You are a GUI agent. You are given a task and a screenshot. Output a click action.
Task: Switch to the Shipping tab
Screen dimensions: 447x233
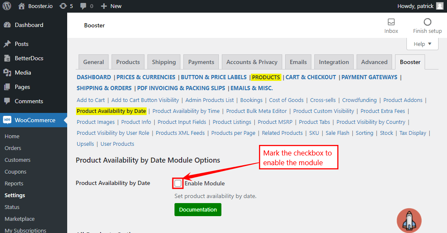(164, 62)
